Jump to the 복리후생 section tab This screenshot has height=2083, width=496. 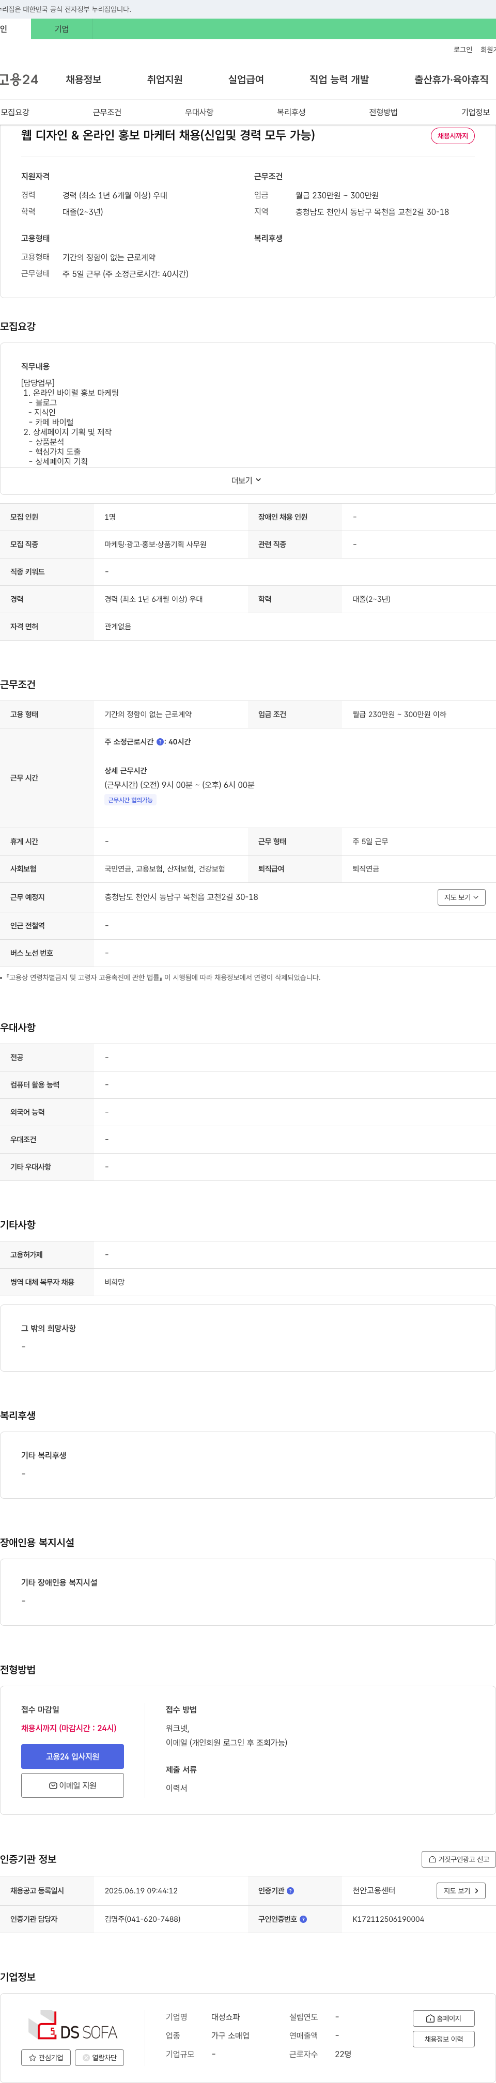[x=291, y=113]
